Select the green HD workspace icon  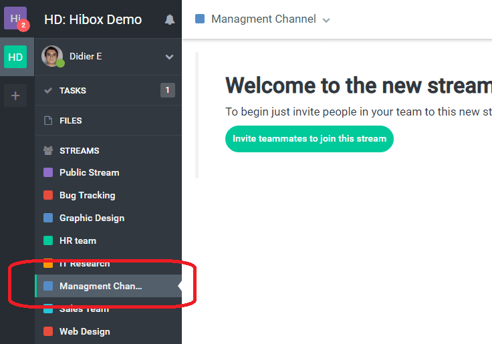point(15,57)
